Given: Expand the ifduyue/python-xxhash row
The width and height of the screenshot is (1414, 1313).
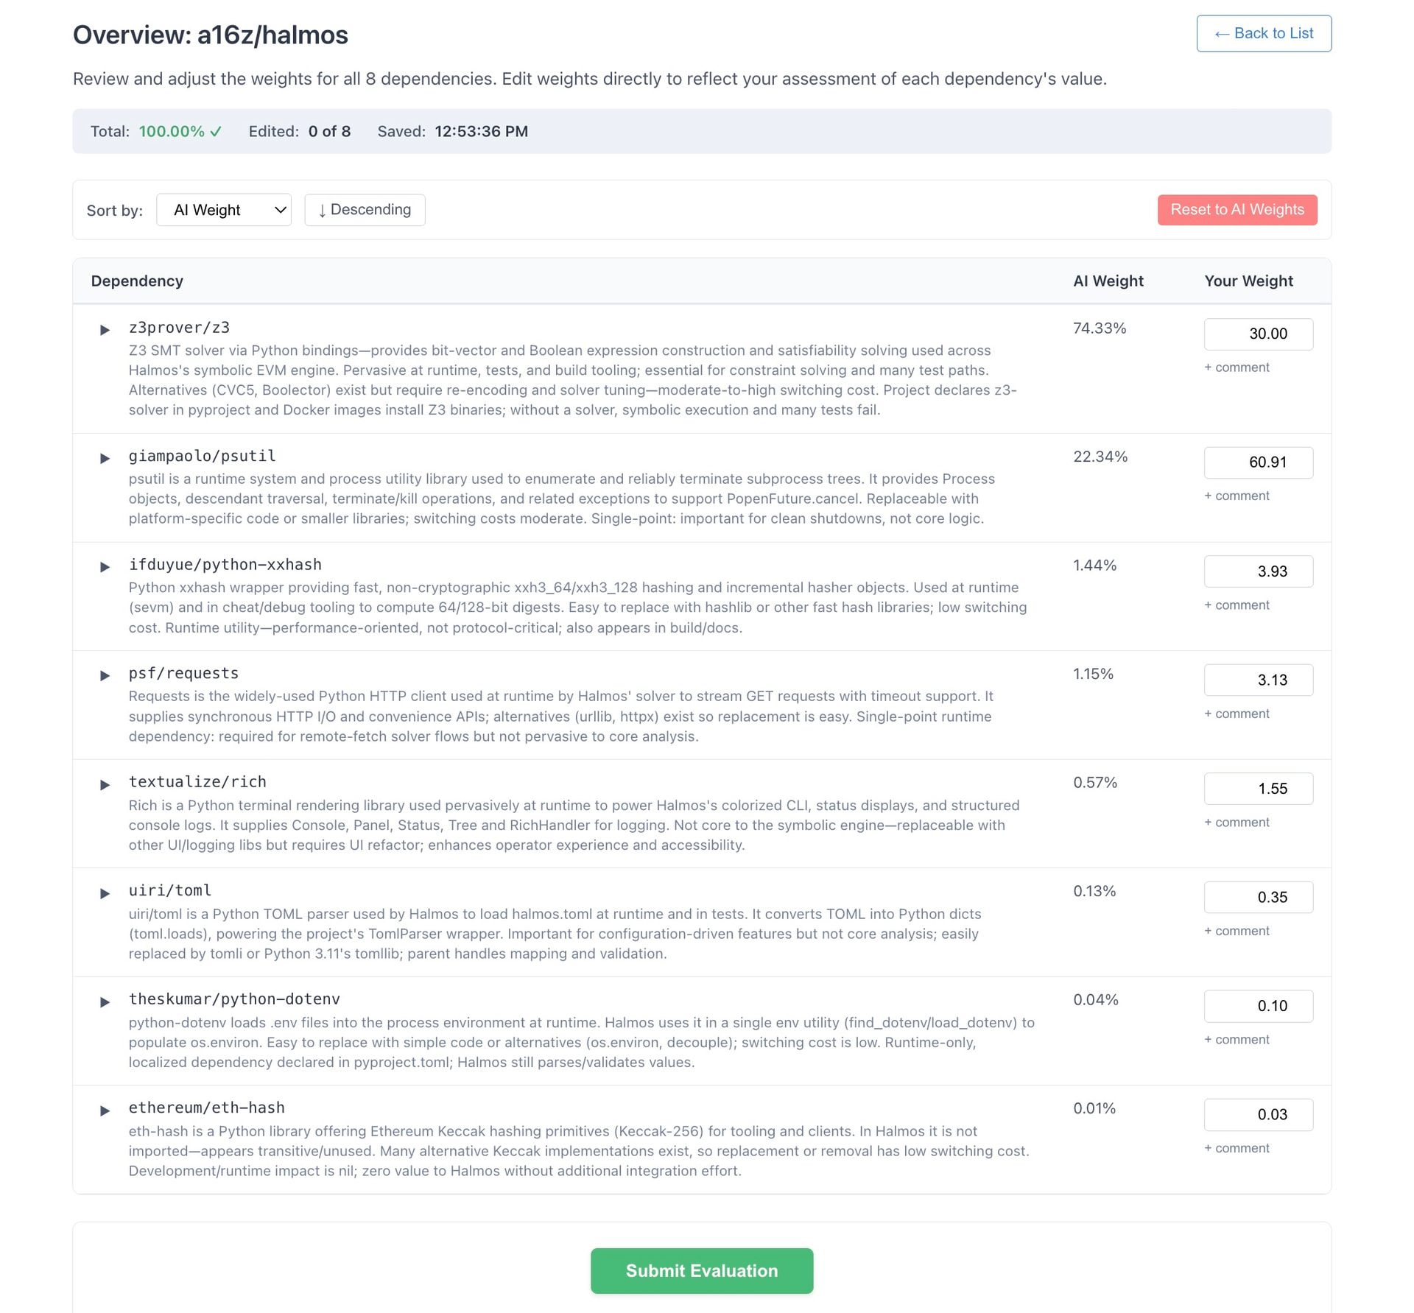Looking at the screenshot, I should (x=105, y=567).
